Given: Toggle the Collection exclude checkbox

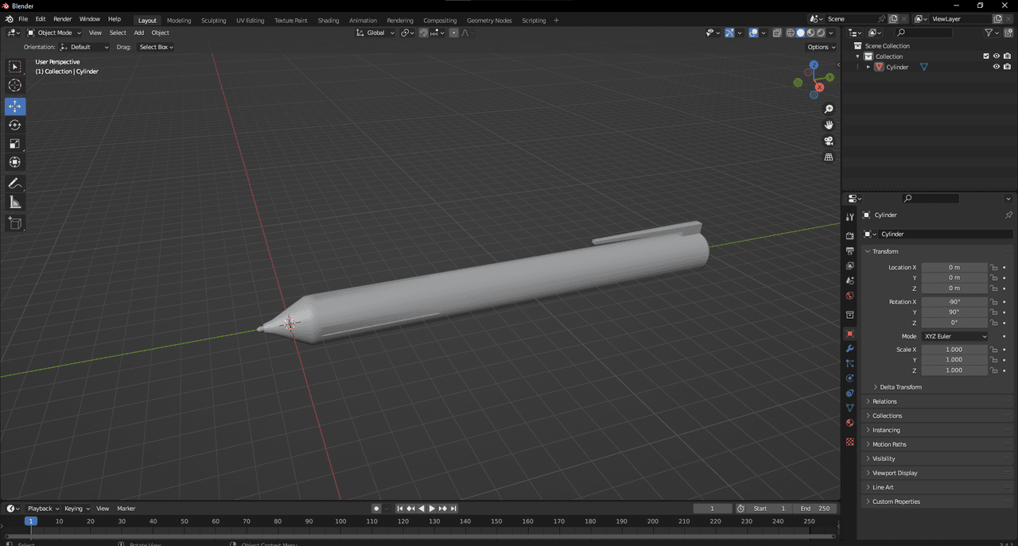Looking at the screenshot, I should 986,56.
